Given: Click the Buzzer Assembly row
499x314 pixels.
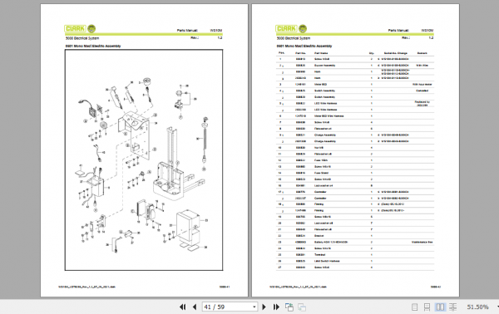Looking at the screenshot, I should click(x=355, y=65).
